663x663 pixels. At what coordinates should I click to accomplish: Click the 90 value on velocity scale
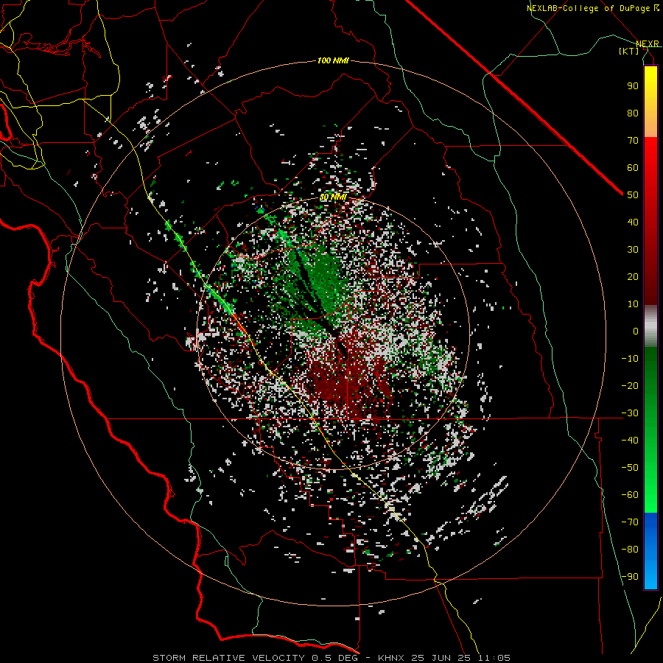click(x=633, y=86)
